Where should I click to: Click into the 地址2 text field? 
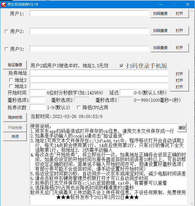pyautogui.click(x=99, y=79)
